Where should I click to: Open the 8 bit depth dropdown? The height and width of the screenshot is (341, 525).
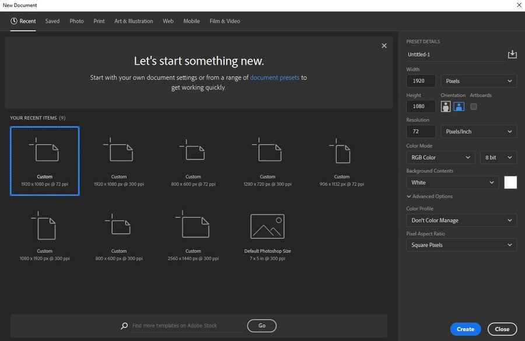click(x=498, y=157)
